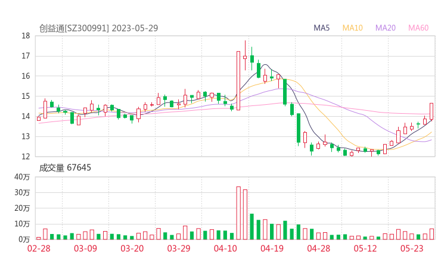
Task: Click the MA10 legend label
Action: point(352,28)
